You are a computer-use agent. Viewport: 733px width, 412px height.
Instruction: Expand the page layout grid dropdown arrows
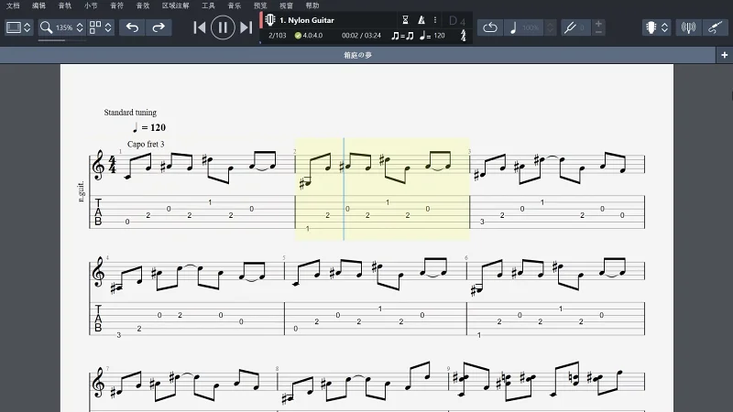108,27
